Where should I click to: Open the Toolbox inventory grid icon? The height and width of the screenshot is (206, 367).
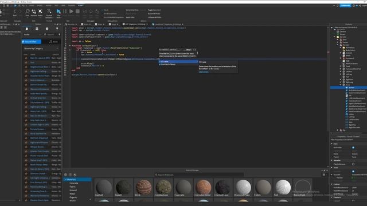37,29
